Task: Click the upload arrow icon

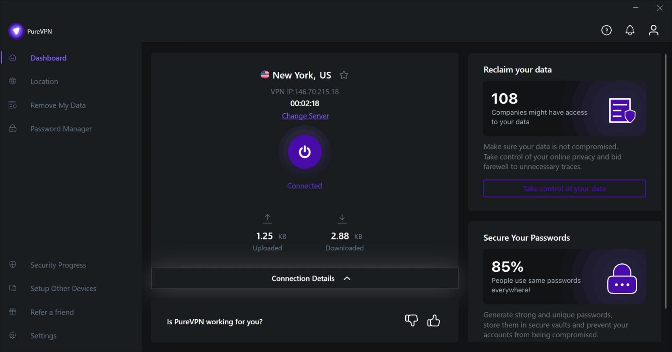Action: tap(268, 218)
